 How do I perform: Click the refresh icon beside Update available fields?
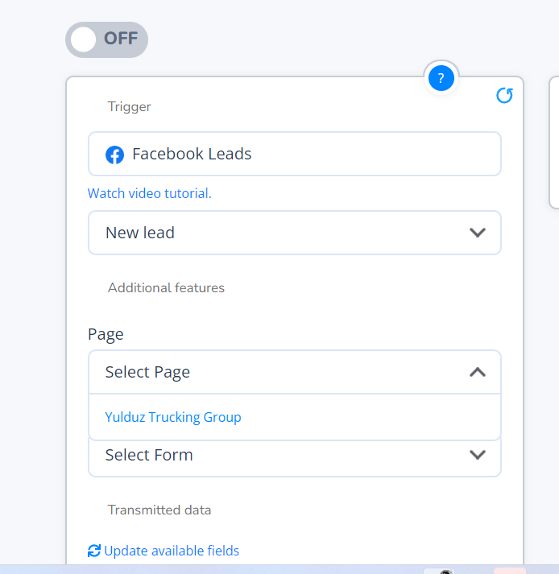94,551
